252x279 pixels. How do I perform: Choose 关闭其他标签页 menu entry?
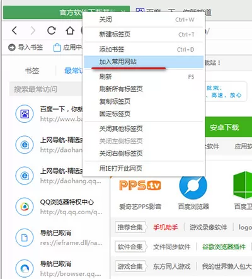[144, 128]
